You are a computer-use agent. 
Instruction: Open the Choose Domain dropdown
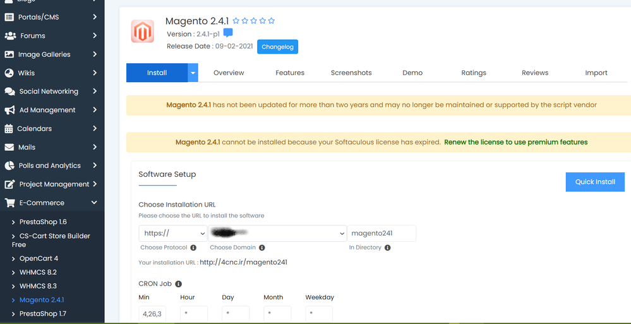(x=278, y=233)
